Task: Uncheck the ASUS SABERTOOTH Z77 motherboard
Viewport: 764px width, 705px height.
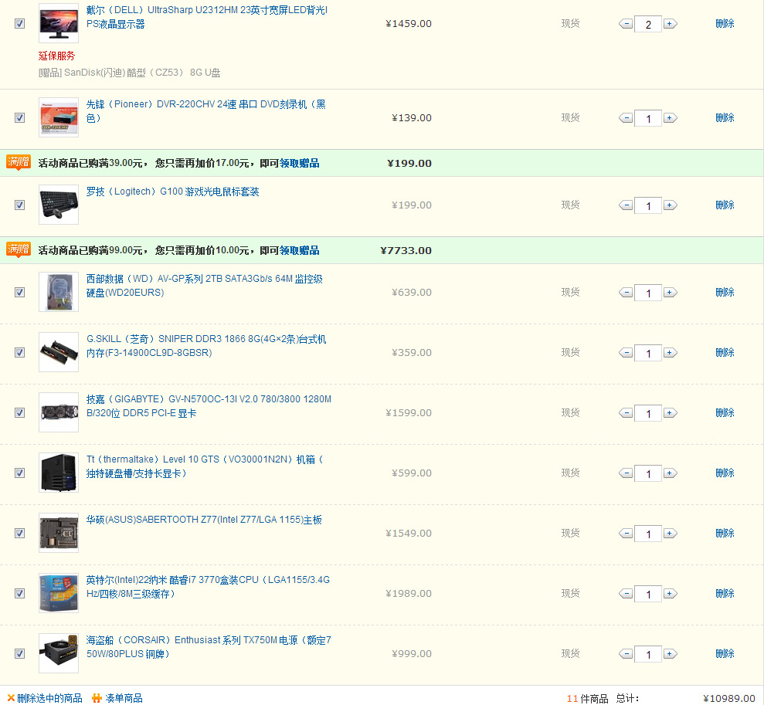Action: pos(19,533)
